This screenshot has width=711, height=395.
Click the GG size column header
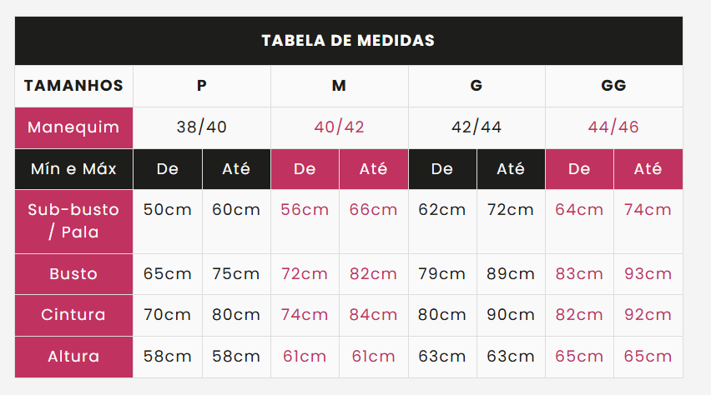[x=613, y=86]
